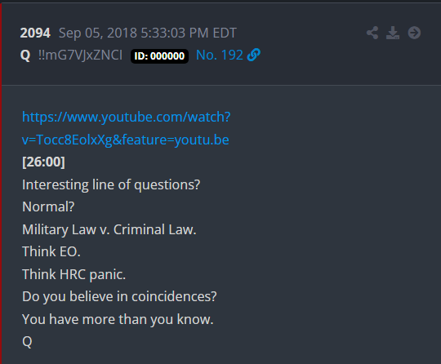441x364 pixels.
Task: Click 'Do you believe in coincidences?' text
Action: 119,297
